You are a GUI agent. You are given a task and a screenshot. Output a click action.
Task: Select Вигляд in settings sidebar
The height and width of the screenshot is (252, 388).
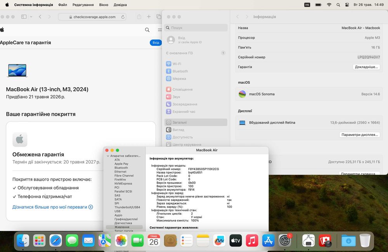(196, 130)
